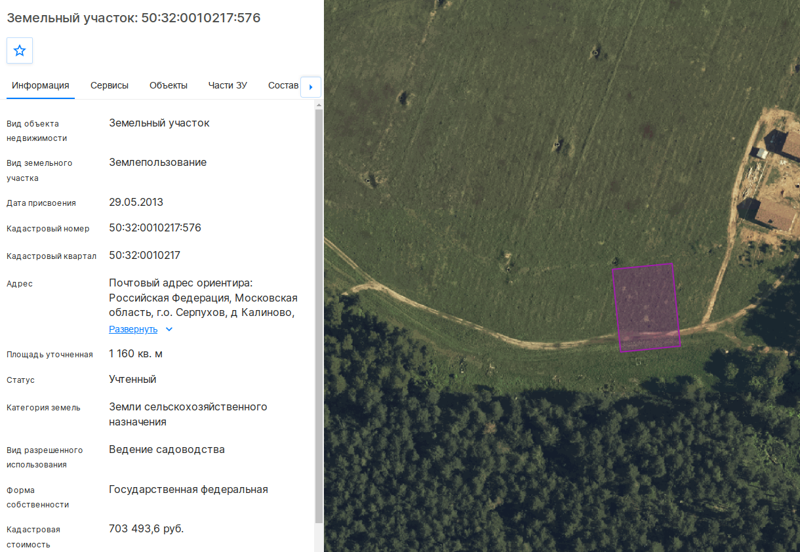The image size is (800, 552).
Task: Click the label Площадь уточненная
Action: pos(50,354)
